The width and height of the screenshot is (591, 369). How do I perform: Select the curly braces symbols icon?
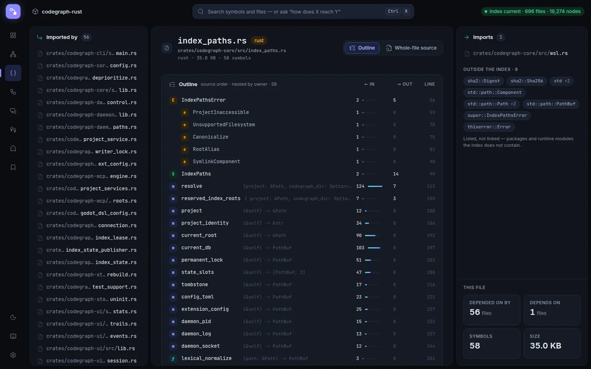(x=13, y=73)
